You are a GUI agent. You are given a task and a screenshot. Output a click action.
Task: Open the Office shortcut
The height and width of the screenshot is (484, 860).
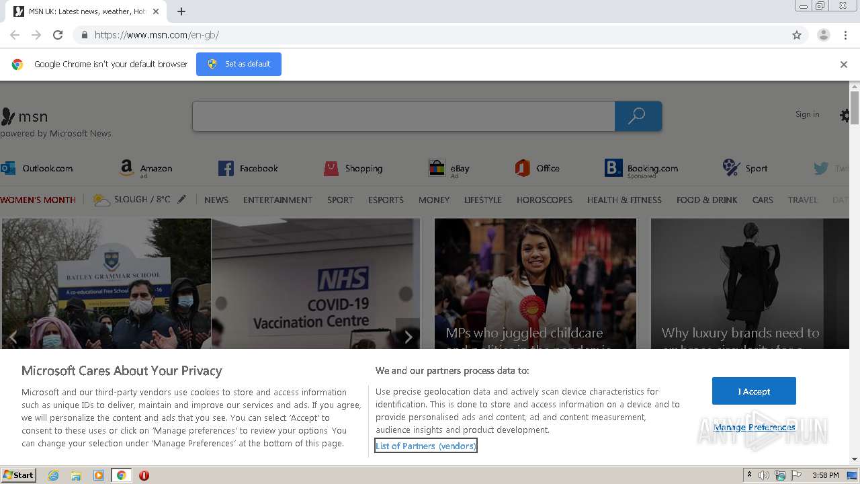coord(537,168)
